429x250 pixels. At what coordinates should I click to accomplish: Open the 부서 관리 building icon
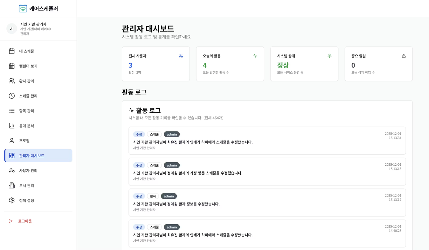11,185
